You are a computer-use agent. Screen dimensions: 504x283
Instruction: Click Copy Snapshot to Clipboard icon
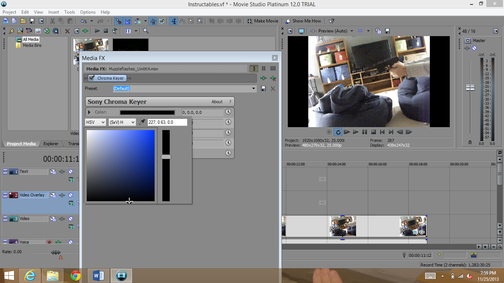[x=378, y=31]
